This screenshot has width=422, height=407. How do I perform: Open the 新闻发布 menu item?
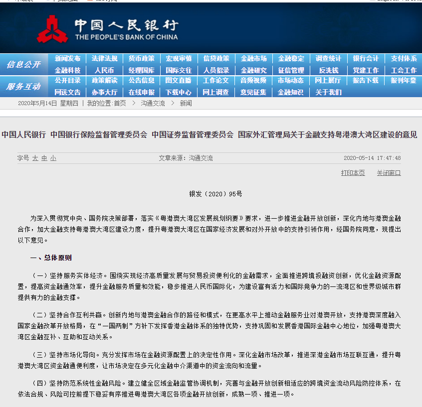pos(67,58)
